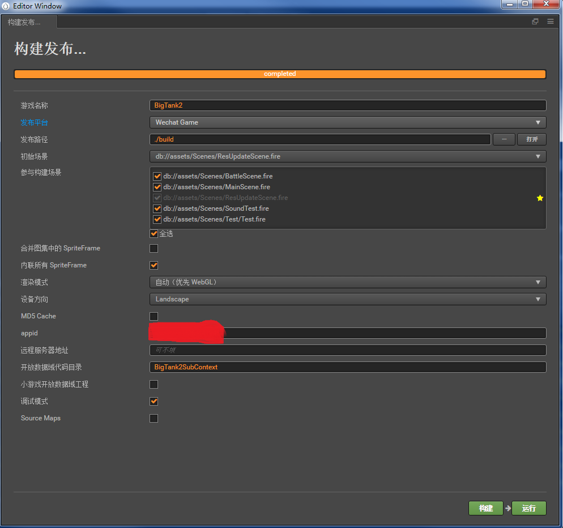Click the orange completed progress bar

280,74
